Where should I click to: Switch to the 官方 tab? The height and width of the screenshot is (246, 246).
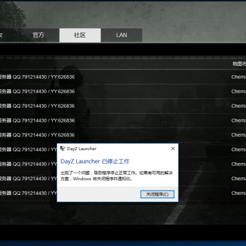coord(38,35)
